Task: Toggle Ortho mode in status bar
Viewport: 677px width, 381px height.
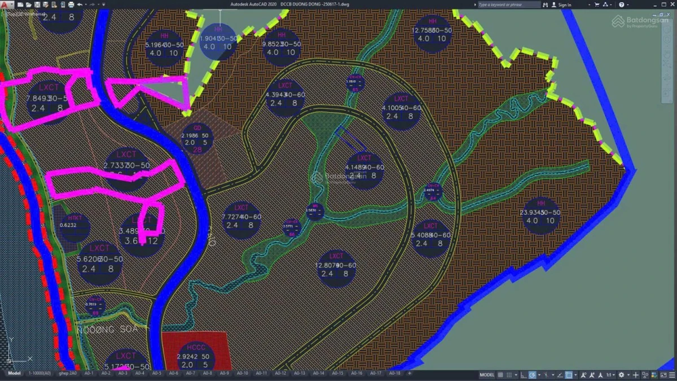Action: click(523, 374)
